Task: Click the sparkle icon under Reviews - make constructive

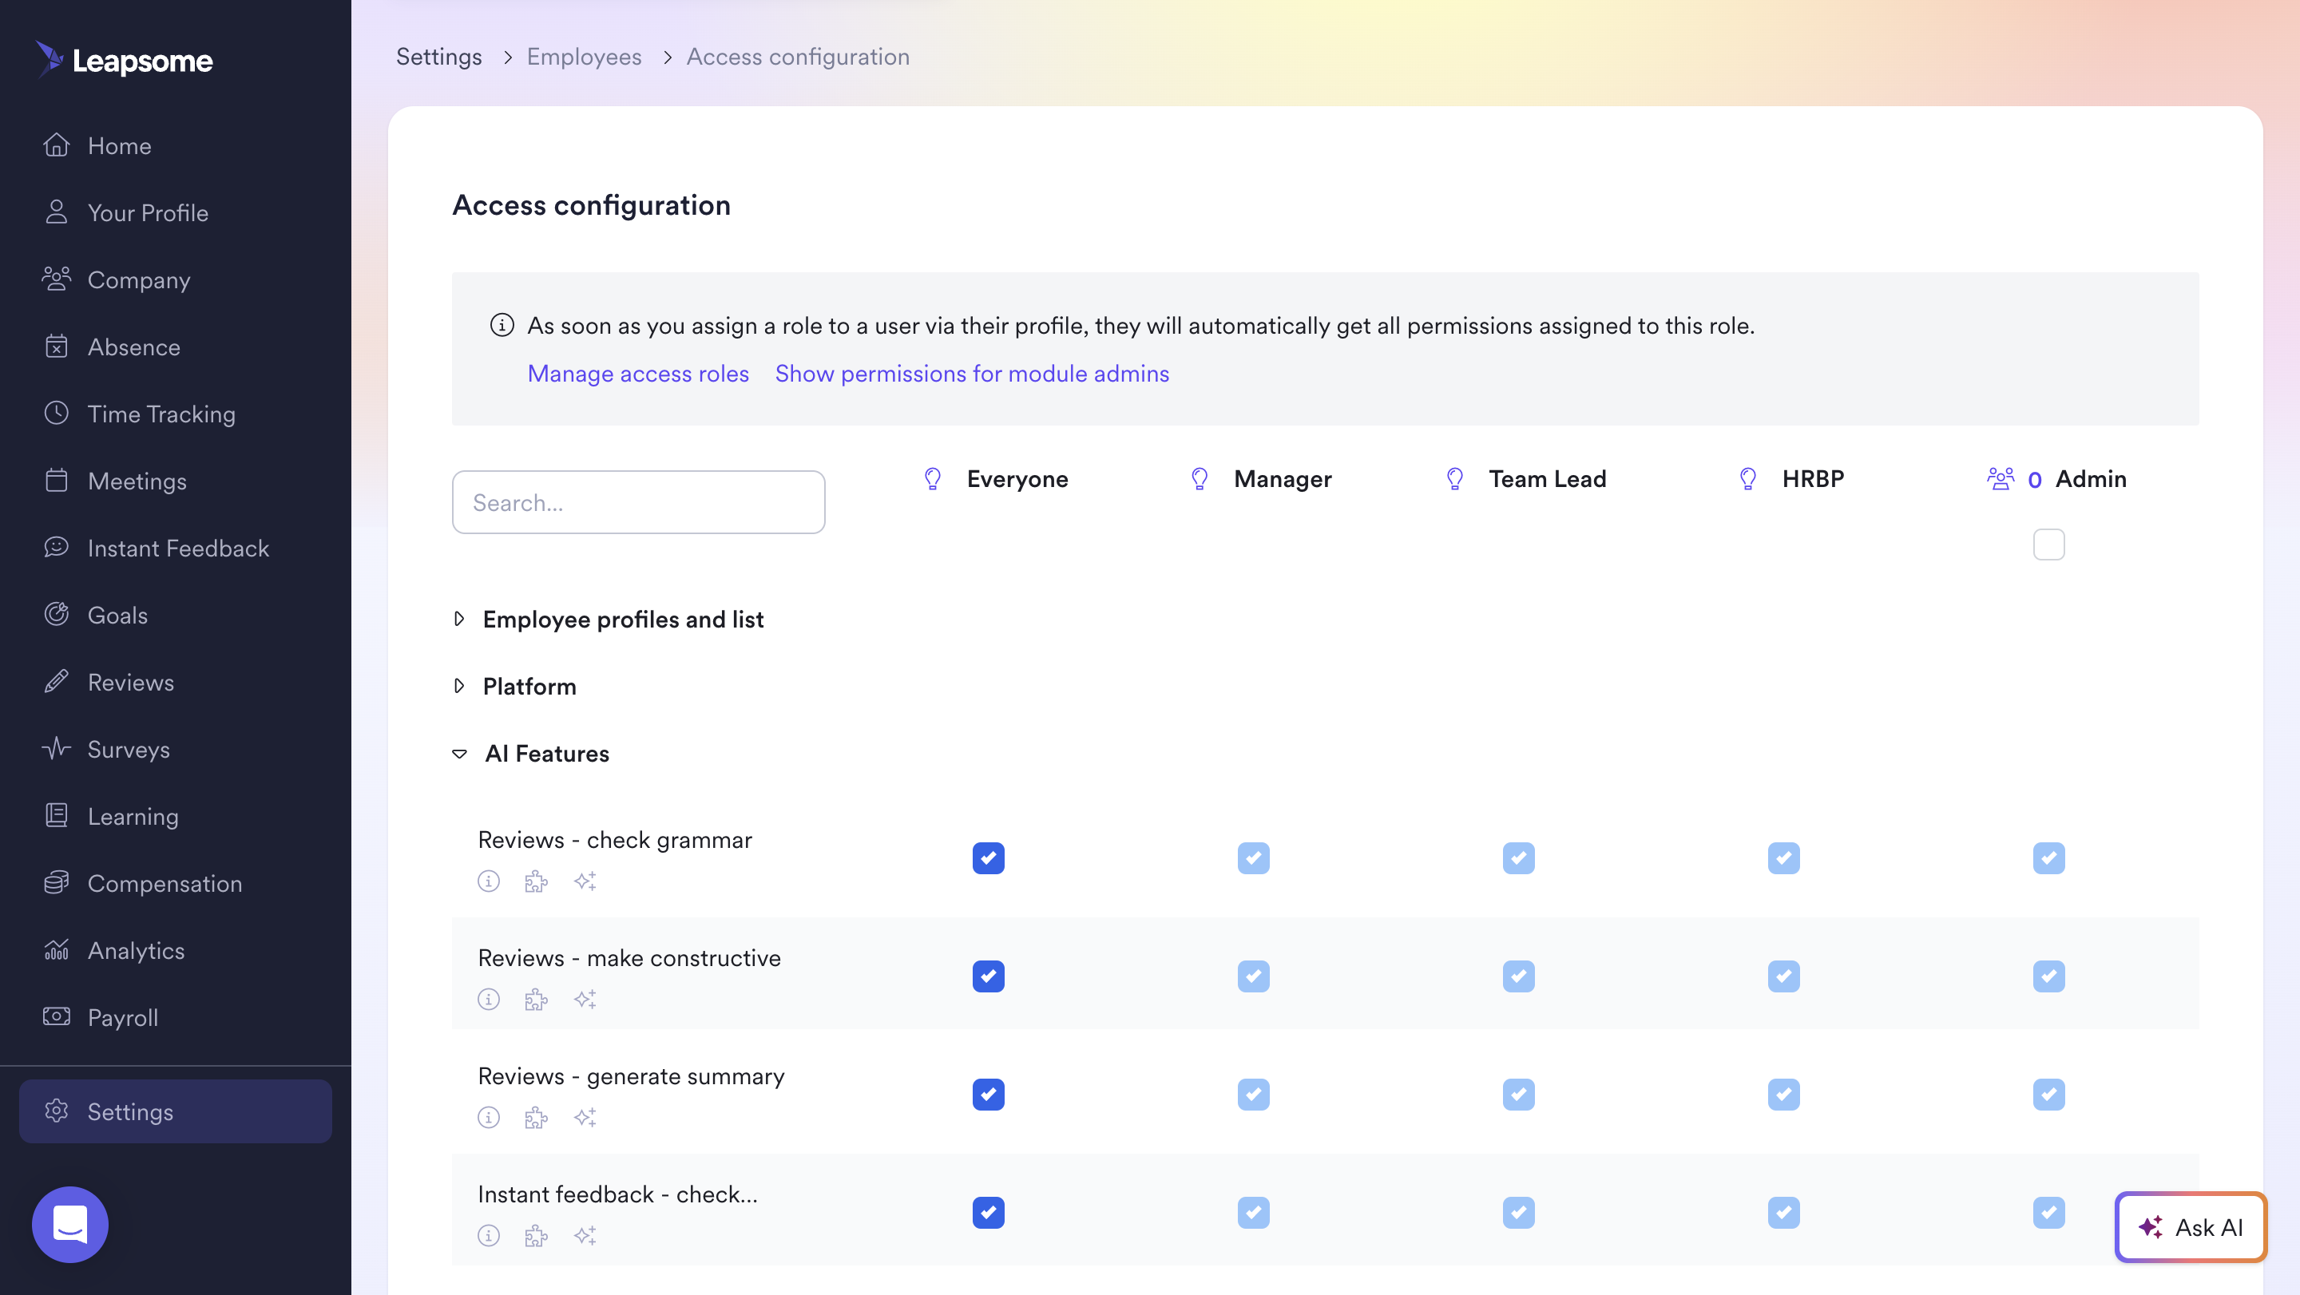Action: click(x=585, y=1000)
